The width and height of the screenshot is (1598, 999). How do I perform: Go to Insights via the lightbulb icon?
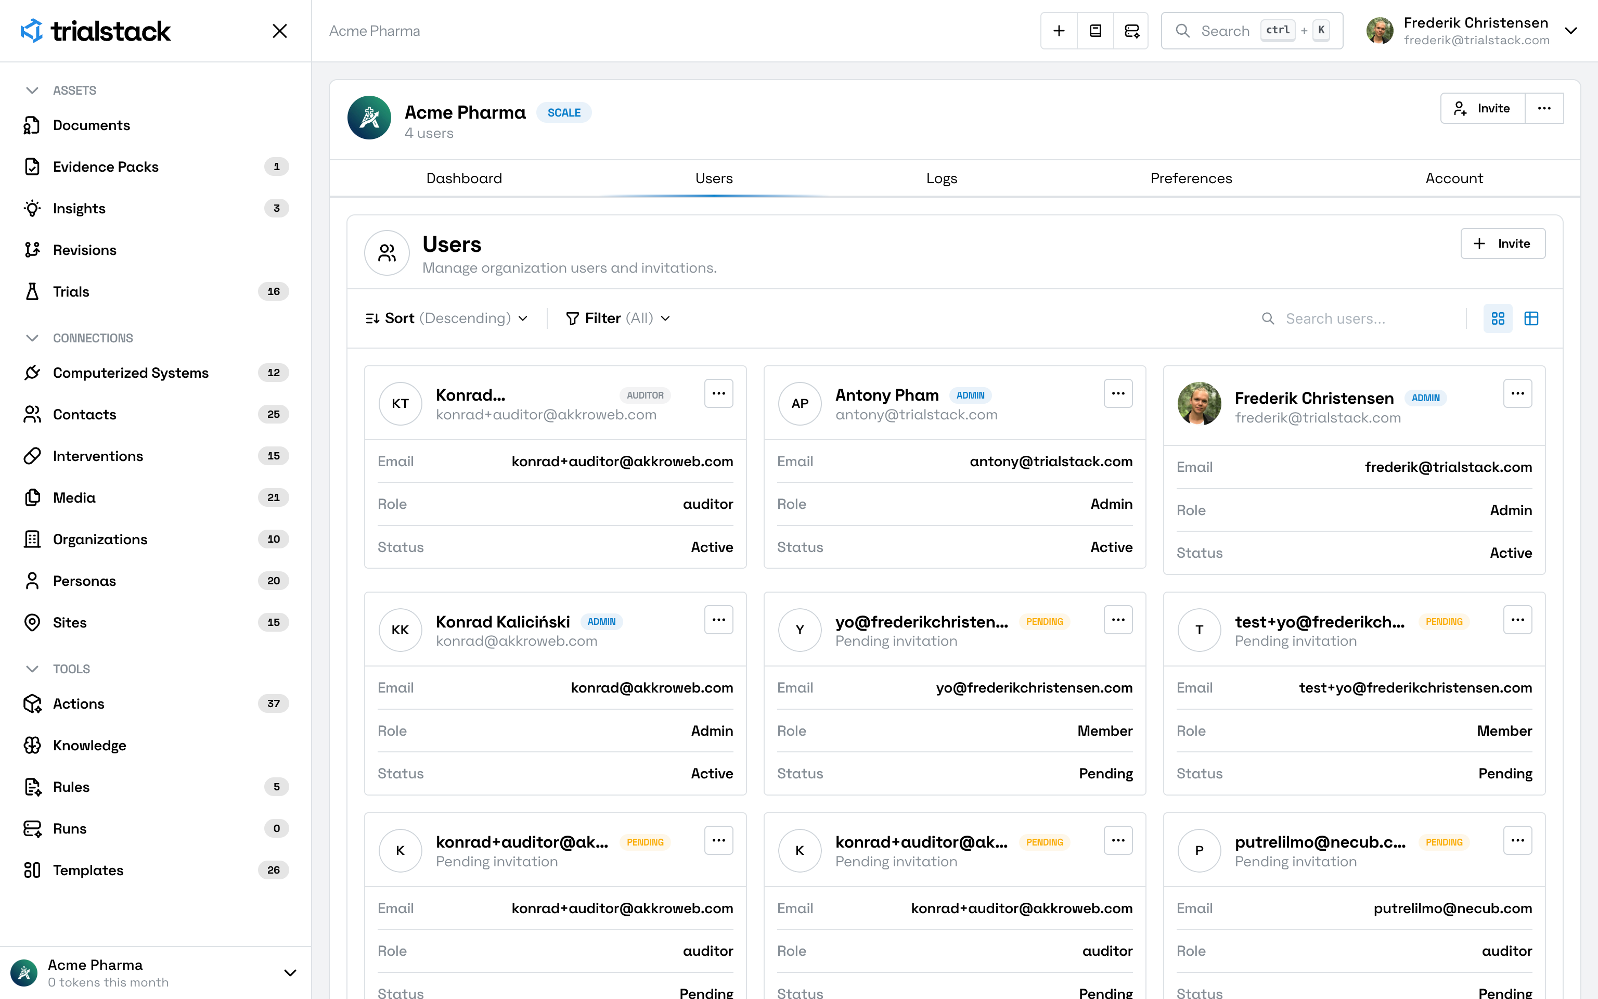coord(32,208)
